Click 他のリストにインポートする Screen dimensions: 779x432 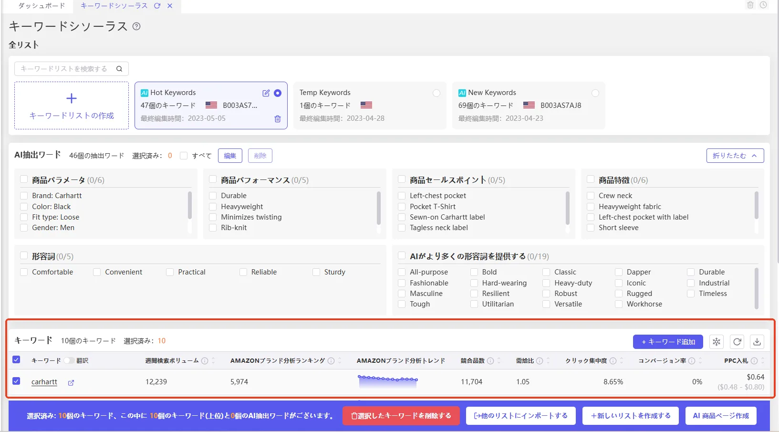coord(521,416)
